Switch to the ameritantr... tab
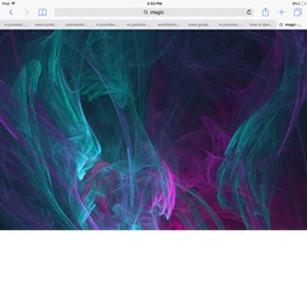307x307 pixels. (169, 25)
